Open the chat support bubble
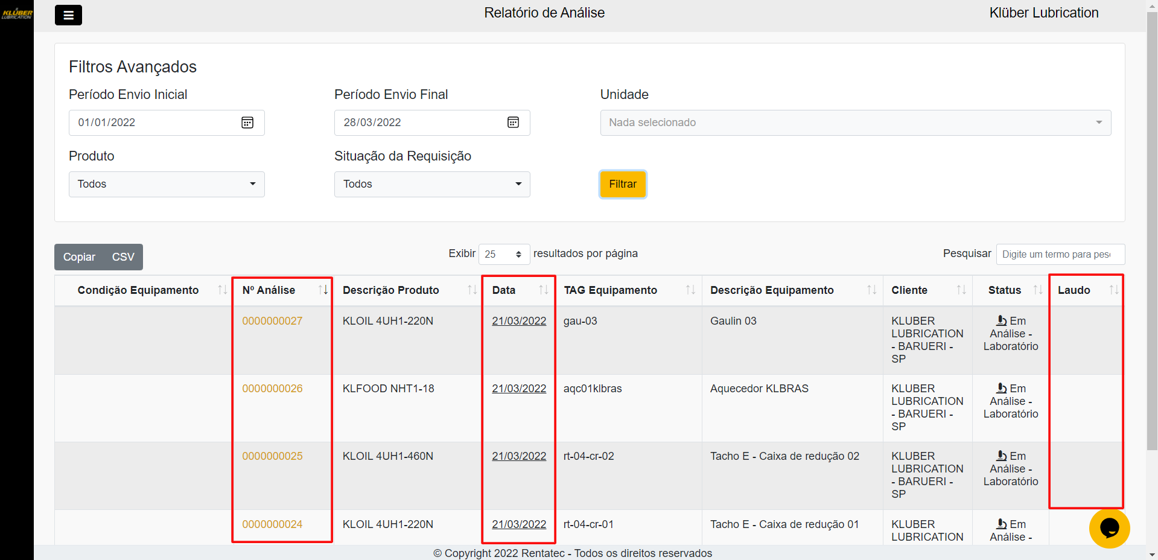 [x=1109, y=528]
